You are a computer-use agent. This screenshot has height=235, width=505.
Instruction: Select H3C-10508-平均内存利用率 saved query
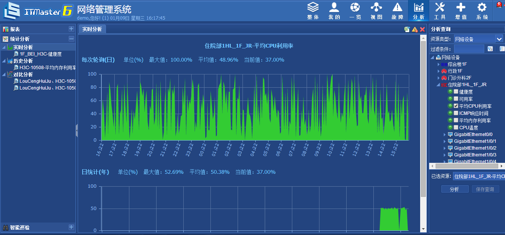point(48,68)
